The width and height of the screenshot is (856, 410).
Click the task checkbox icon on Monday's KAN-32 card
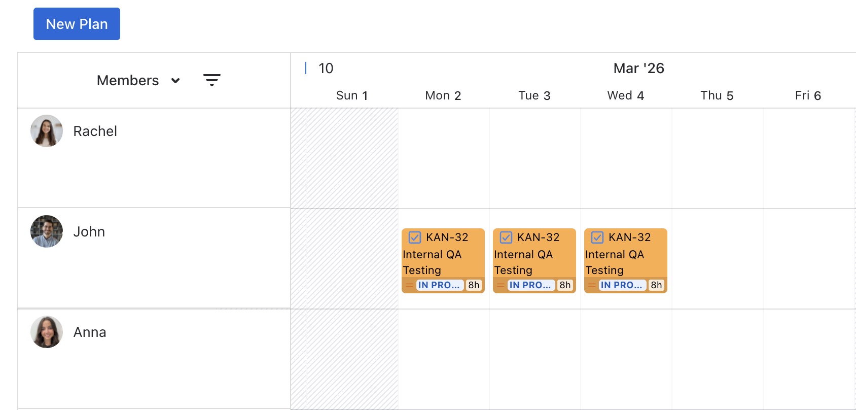coord(415,237)
